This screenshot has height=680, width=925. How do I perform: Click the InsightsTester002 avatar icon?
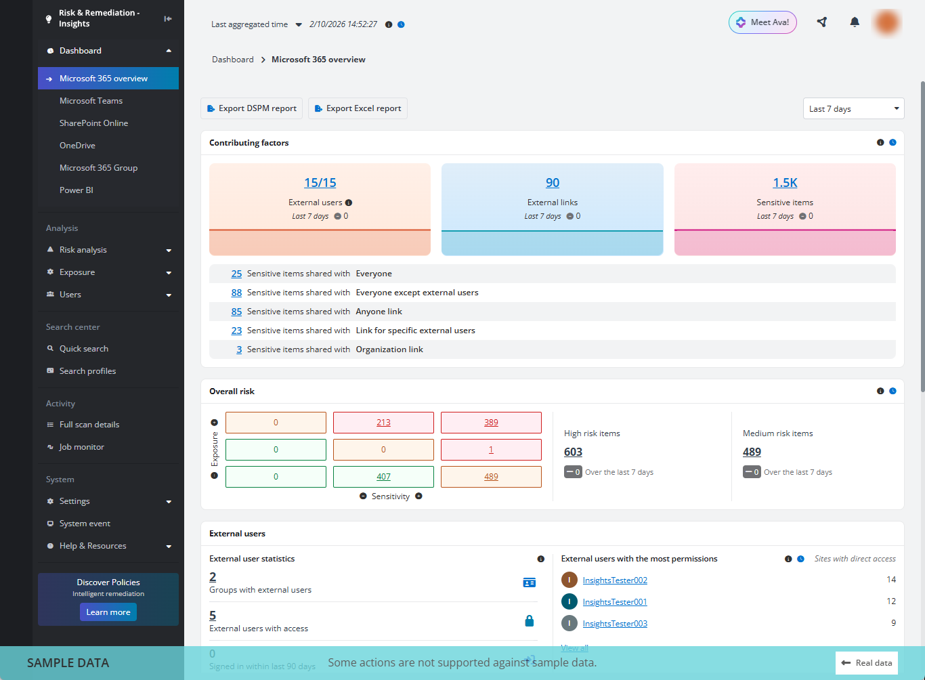click(569, 580)
